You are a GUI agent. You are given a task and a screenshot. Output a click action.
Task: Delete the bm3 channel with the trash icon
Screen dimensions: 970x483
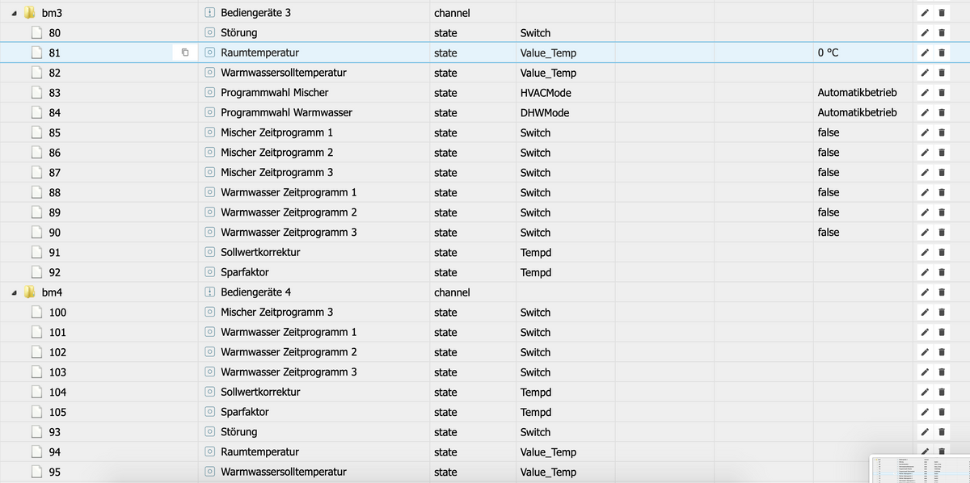[x=942, y=13]
